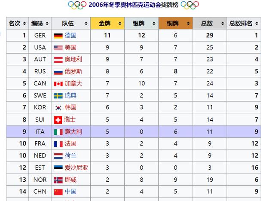Sort table by 金牌 column arrows
This screenshot has width=275, height=201.
click(x=120, y=23)
